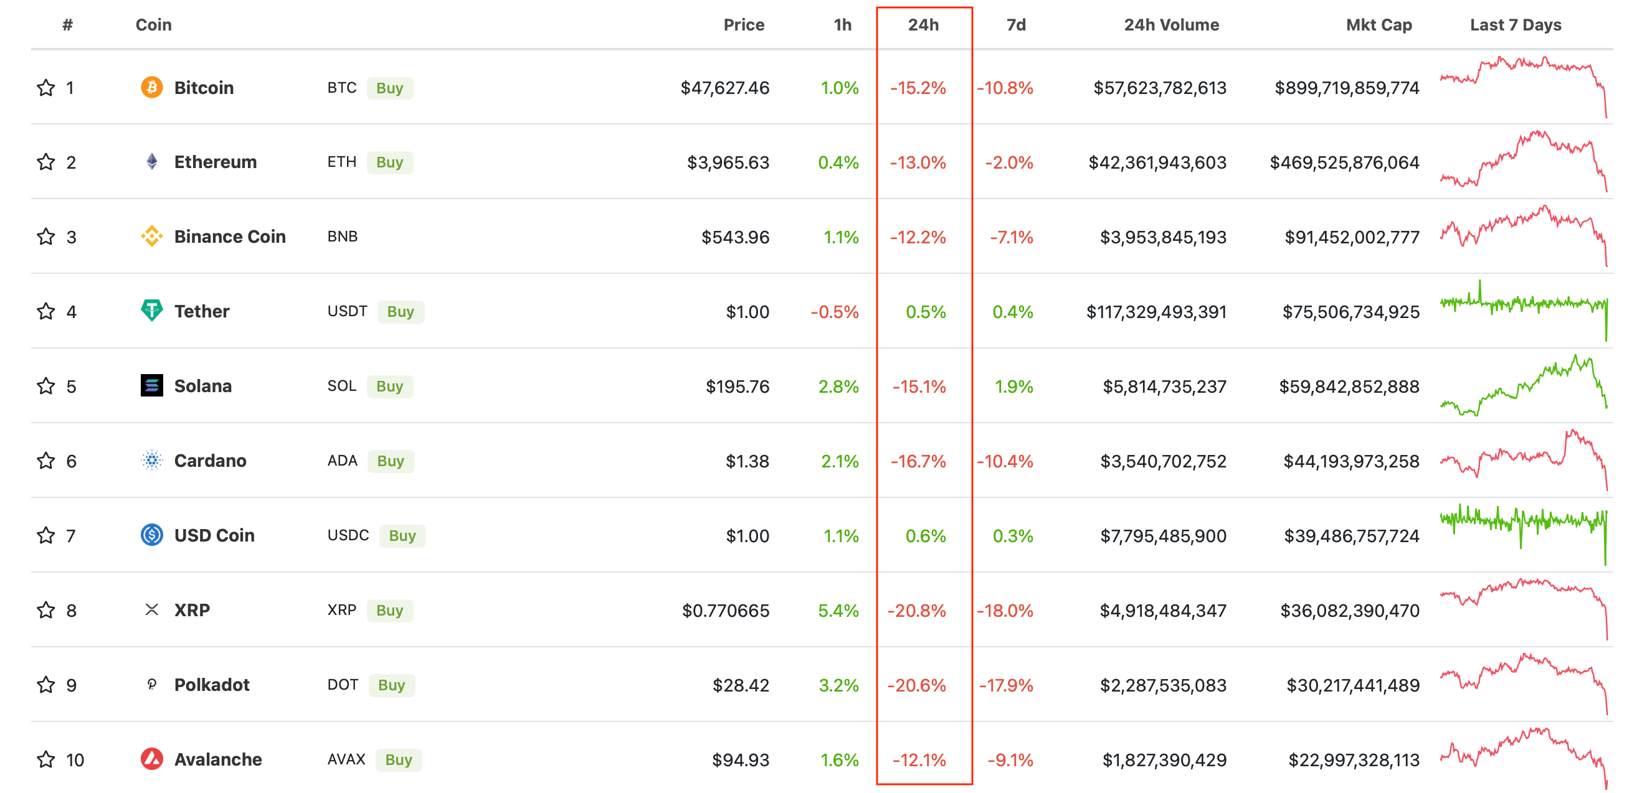Click the Tether logo icon
Viewport: 1637px width, 793px height.
click(x=151, y=311)
